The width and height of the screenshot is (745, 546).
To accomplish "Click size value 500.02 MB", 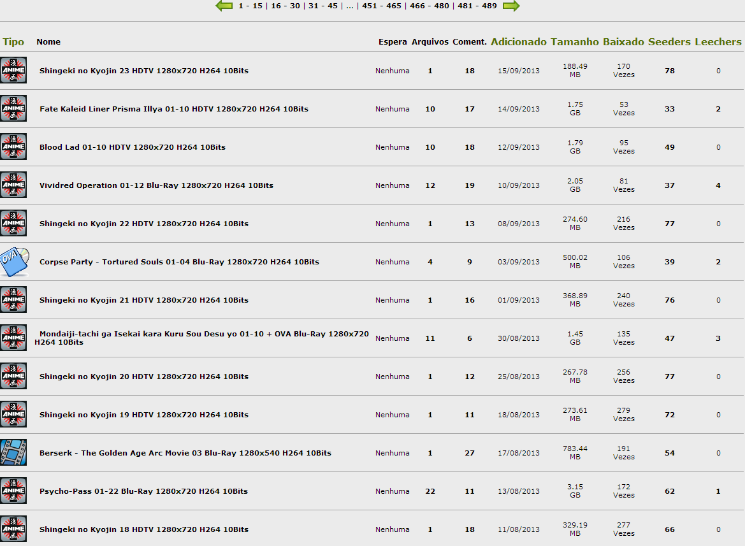I will 575,262.
